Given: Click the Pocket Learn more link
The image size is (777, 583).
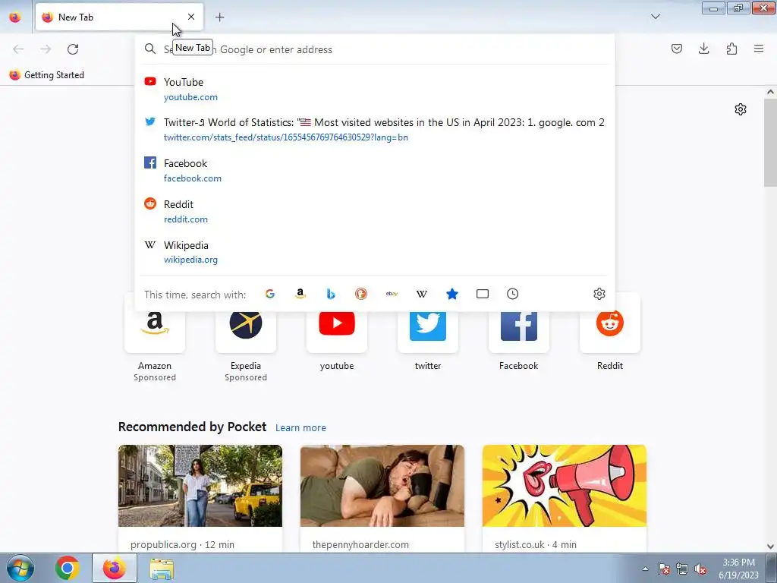Looking at the screenshot, I should 300,428.
